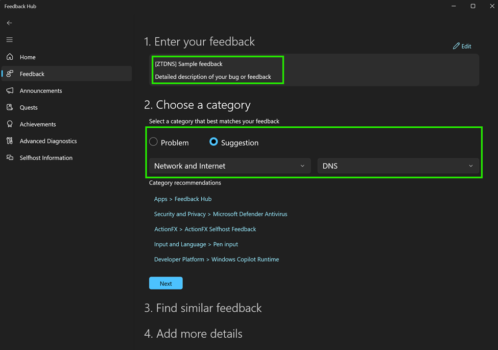Click the Achievements ribbon icon
498x350 pixels.
pyautogui.click(x=10, y=124)
